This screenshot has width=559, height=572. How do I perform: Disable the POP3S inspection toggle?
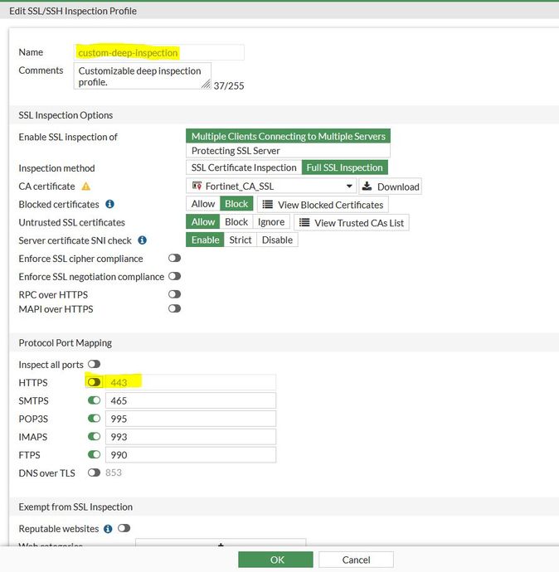click(x=94, y=418)
